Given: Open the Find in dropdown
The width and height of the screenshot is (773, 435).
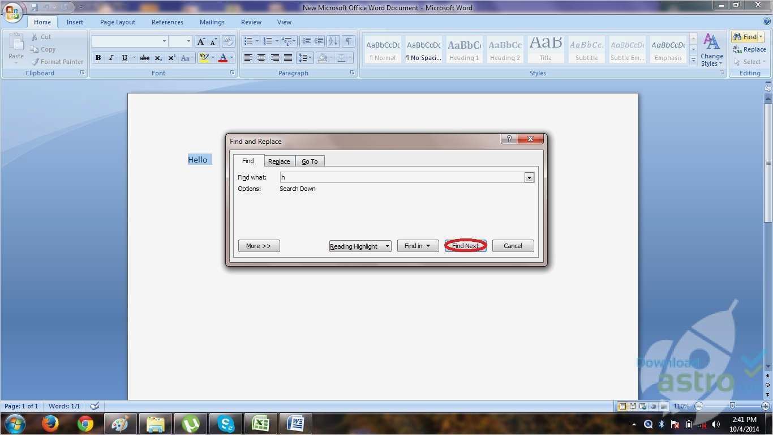Looking at the screenshot, I should coord(418,246).
